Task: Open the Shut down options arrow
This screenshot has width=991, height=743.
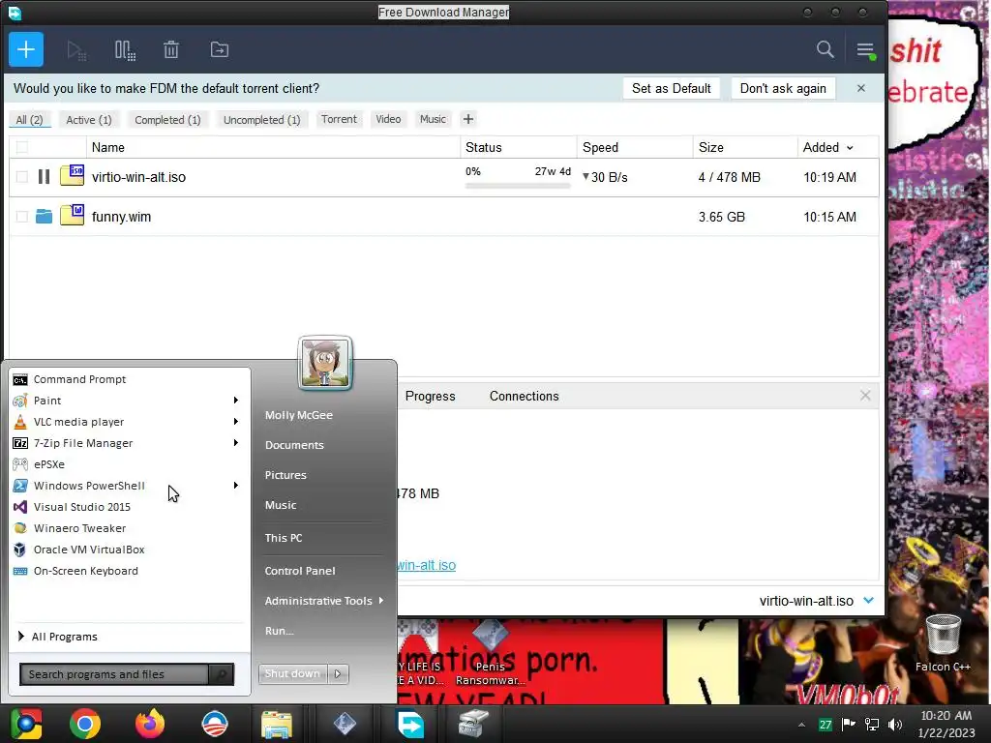Action: pos(338,673)
